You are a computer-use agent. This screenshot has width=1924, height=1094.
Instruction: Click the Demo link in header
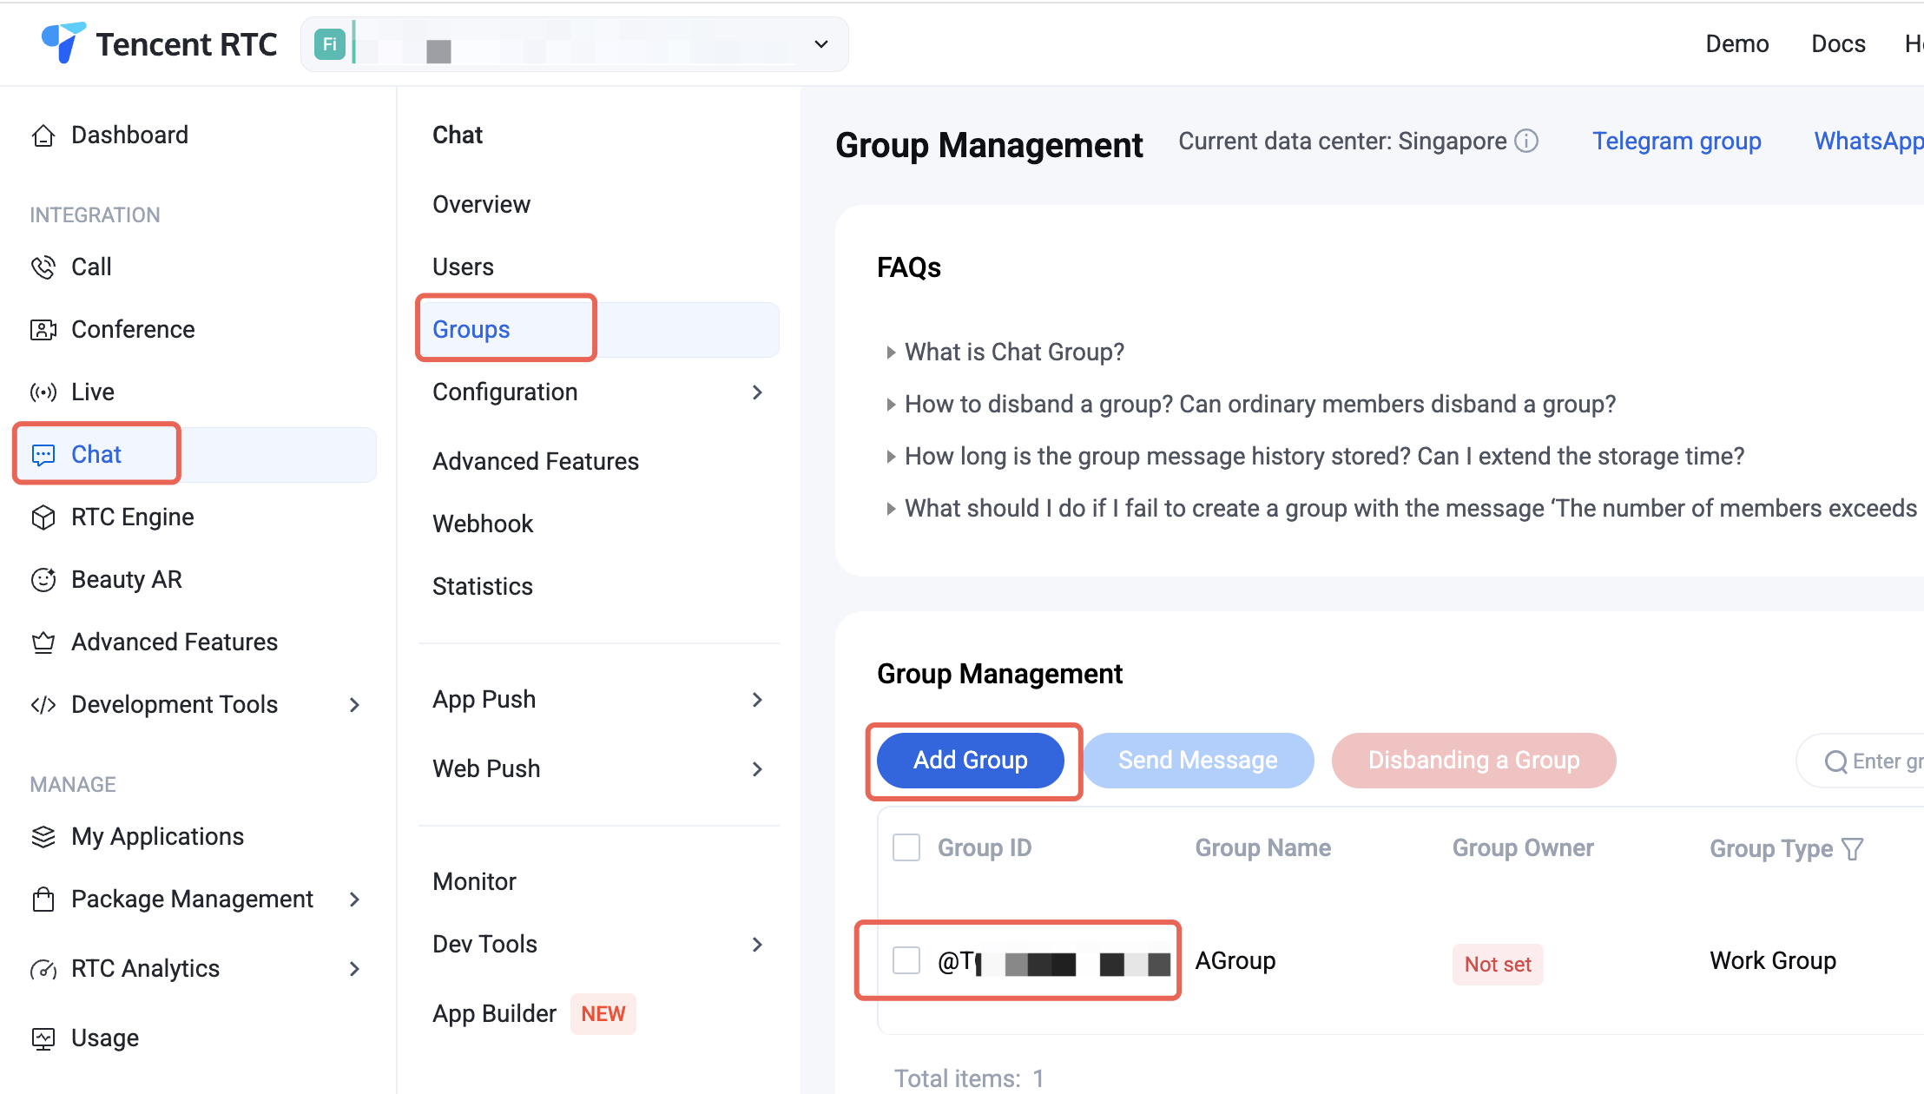point(1736,43)
